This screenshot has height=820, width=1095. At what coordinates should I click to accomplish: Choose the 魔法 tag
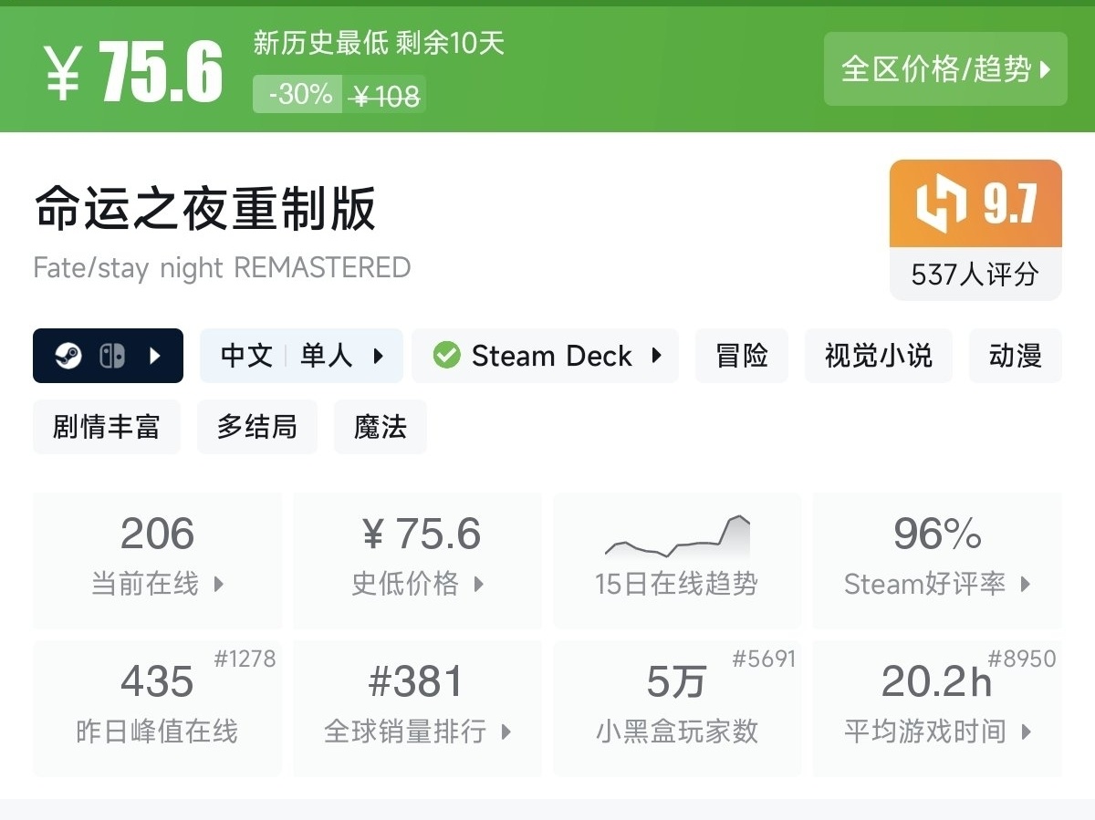click(x=380, y=427)
